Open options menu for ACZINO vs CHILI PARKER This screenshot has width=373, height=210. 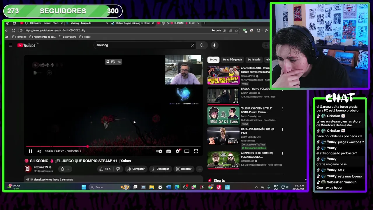(x=282, y=153)
